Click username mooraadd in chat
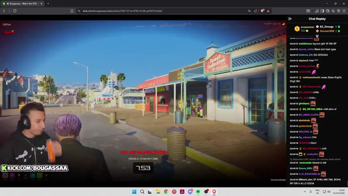Viewport: 348px width, 196px height. coord(305,163)
